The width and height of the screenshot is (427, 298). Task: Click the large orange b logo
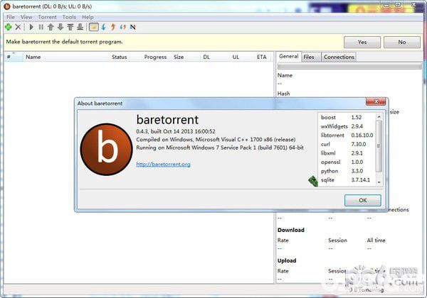(107, 149)
